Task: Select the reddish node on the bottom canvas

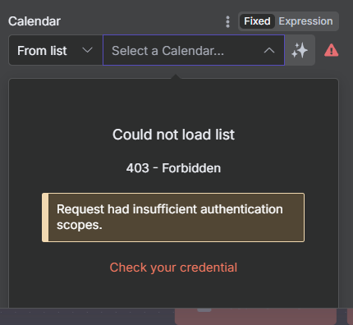Action: (255, 318)
